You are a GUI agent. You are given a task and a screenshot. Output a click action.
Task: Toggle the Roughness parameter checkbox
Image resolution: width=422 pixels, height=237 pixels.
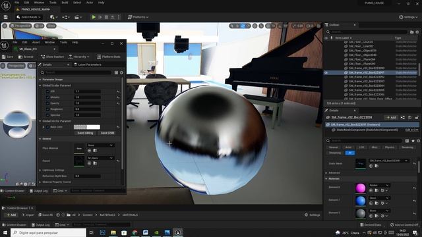[x=47, y=109]
